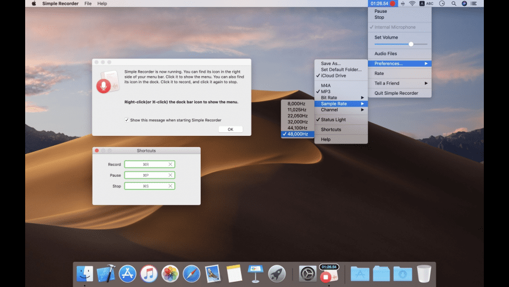Click Help in the Preferences submenu
Image resolution: width=509 pixels, height=287 pixels.
click(x=341, y=139)
